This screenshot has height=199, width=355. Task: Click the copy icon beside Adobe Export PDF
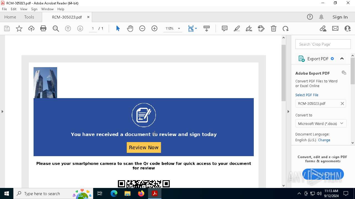344,73
